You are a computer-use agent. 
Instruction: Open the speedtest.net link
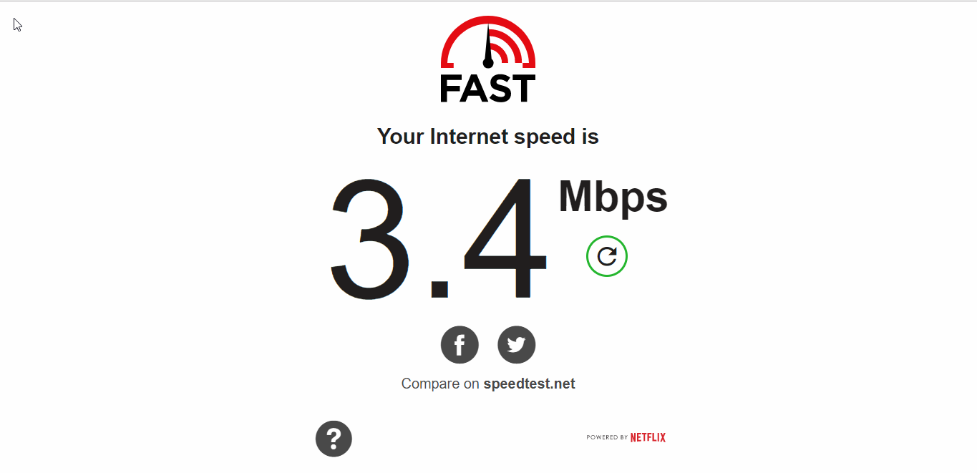click(529, 384)
